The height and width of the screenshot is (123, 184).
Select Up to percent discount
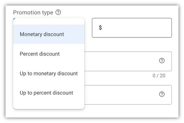coord(46,93)
